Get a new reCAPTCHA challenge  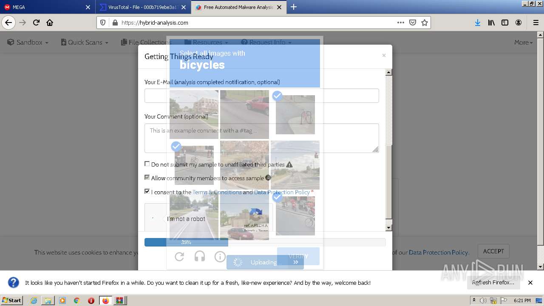(x=179, y=256)
